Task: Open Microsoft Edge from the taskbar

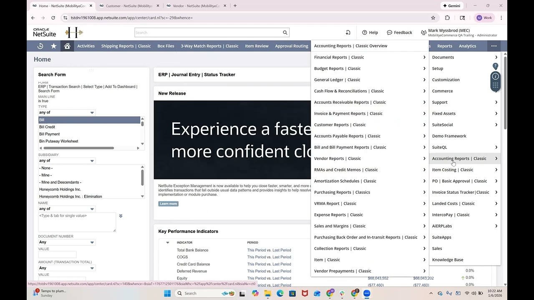Action: (280, 293)
